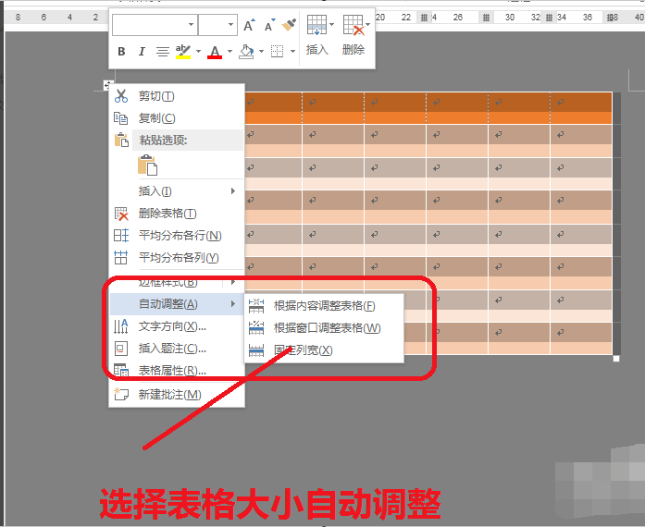The image size is (645, 527).
Task: Click the table move handle
Action: pos(107,85)
